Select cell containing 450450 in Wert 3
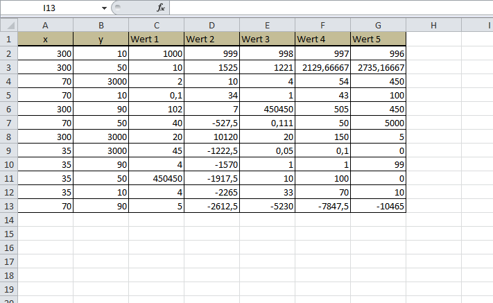This screenshot has width=493, height=303. tap(267, 109)
